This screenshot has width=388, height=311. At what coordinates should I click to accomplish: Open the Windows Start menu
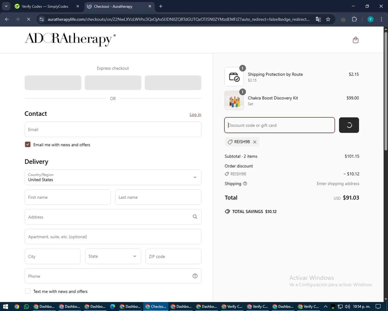pos(5,307)
